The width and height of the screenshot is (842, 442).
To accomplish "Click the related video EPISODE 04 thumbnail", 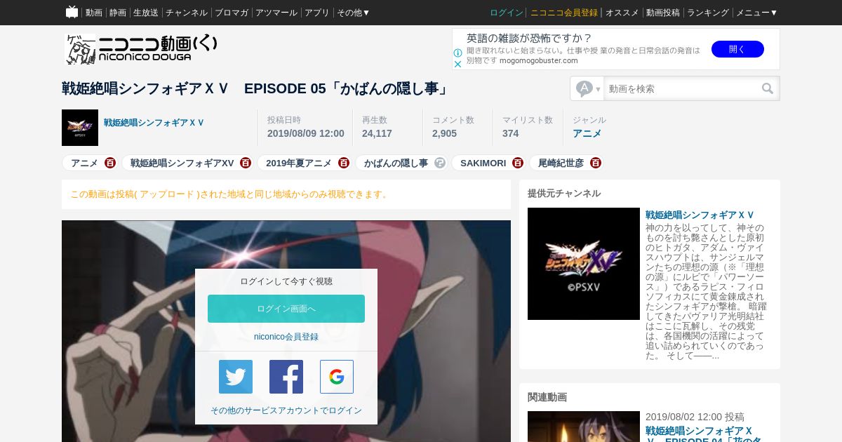I will 584,427.
